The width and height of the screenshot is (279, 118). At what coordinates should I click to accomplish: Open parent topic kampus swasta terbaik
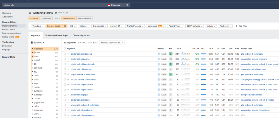coord(252,95)
